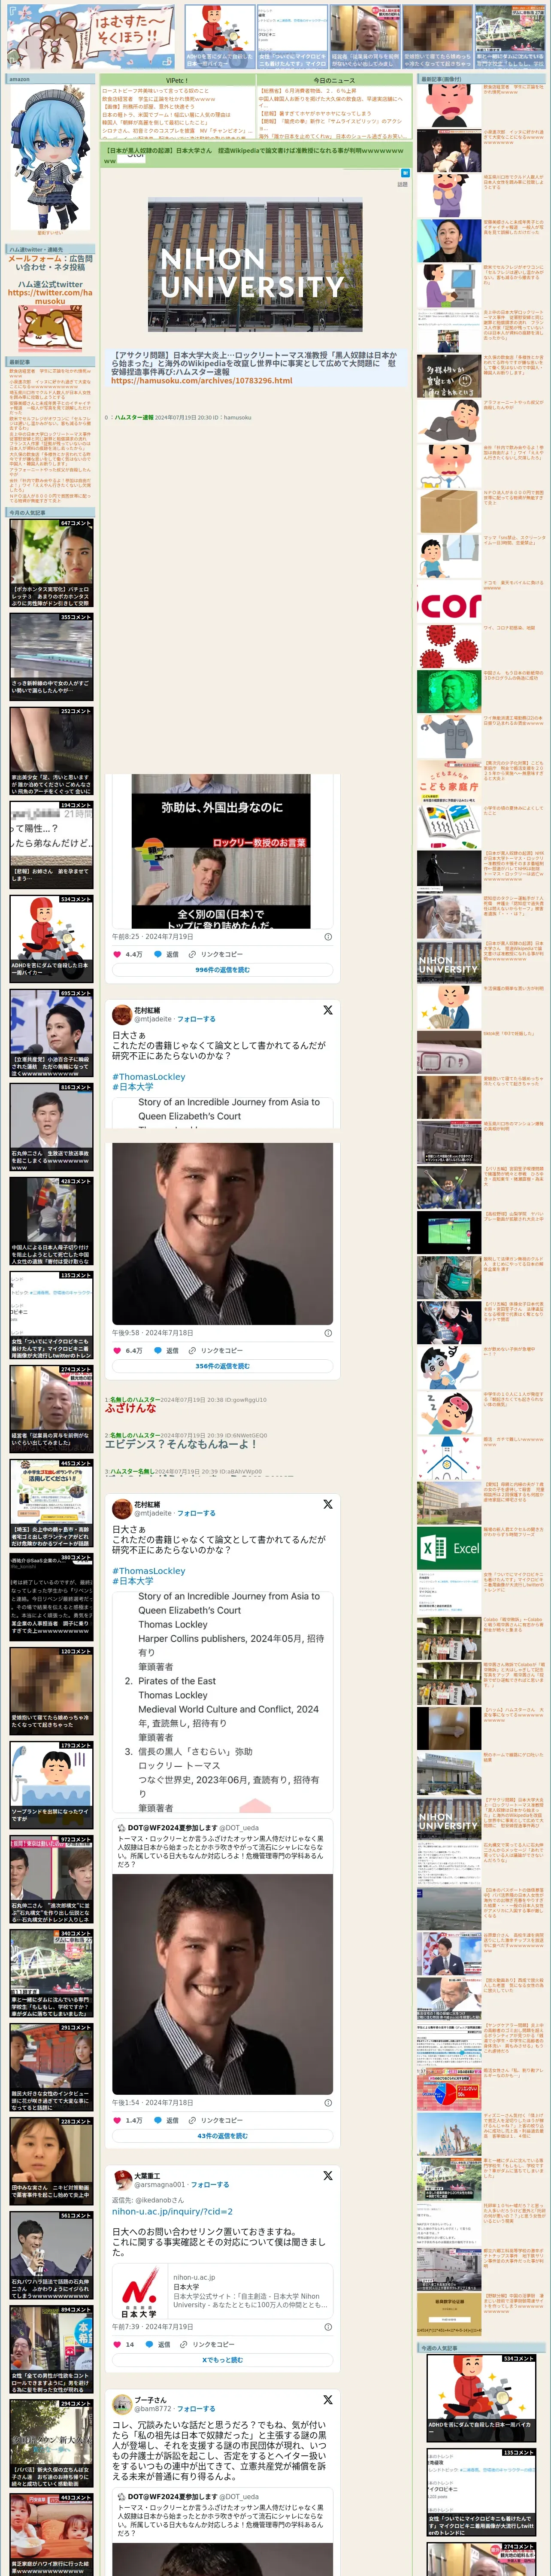This screenshot has height=2576, width=551.
Task: Reply to the 4.4万-like tweet
Action: click(x=165, y=954)
